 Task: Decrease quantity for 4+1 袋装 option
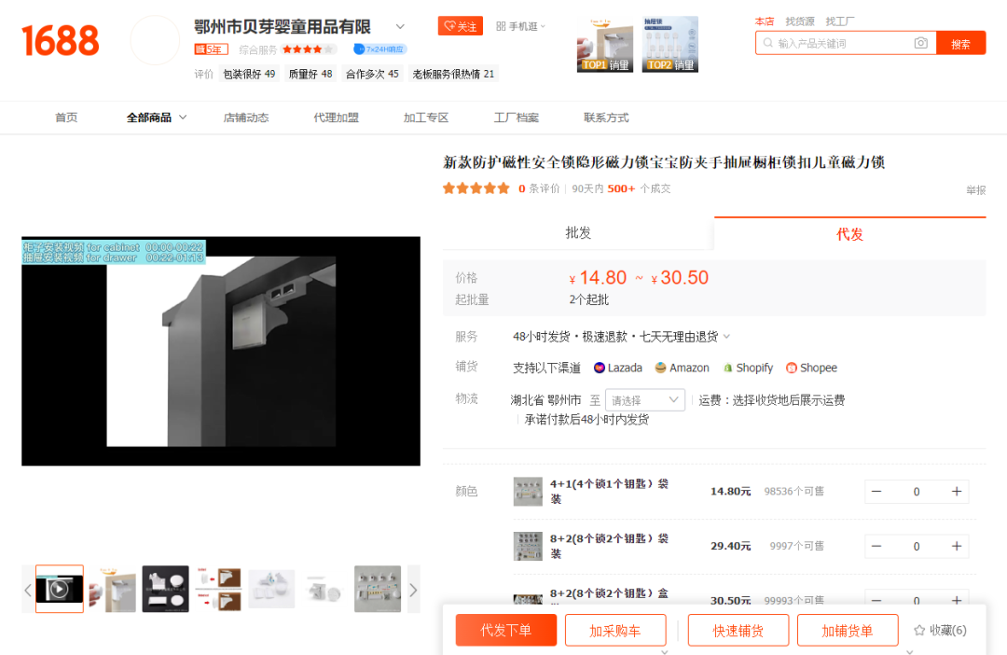pos(876,492)
